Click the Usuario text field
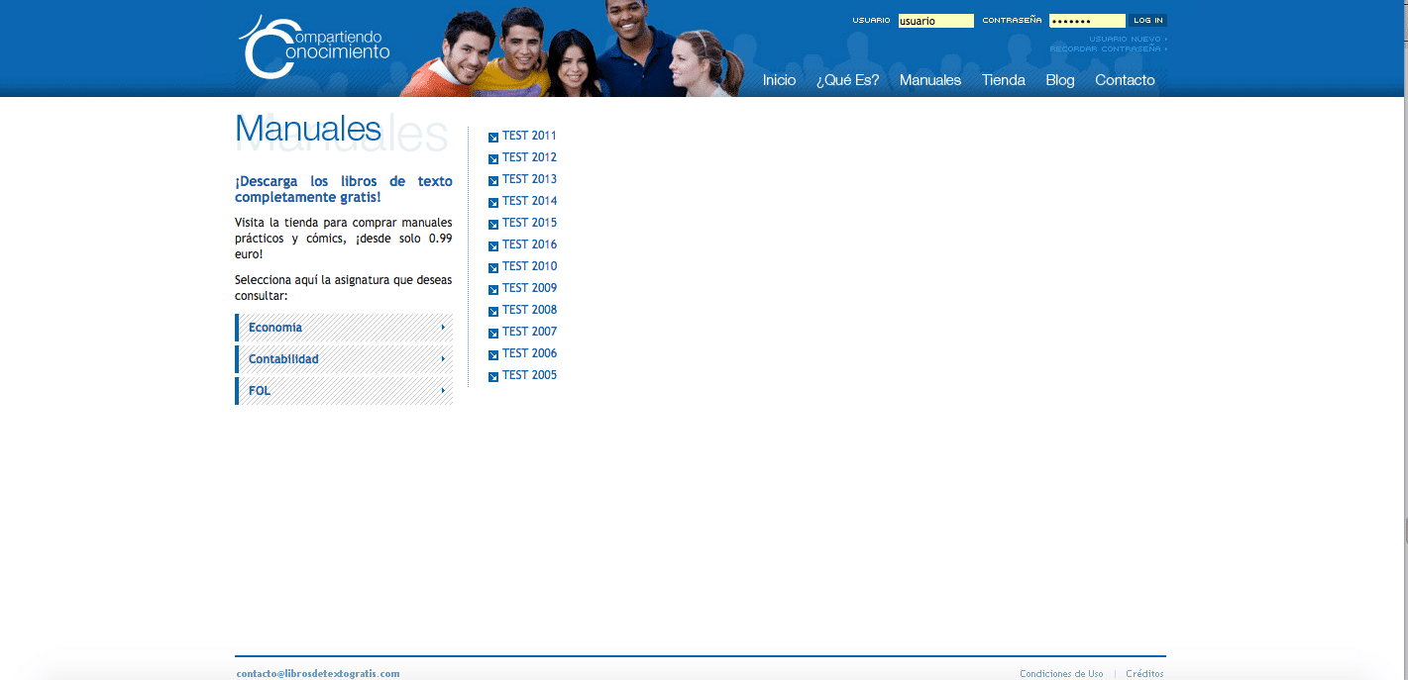Viewport: 1408px width, 680px height. (935, 21)
